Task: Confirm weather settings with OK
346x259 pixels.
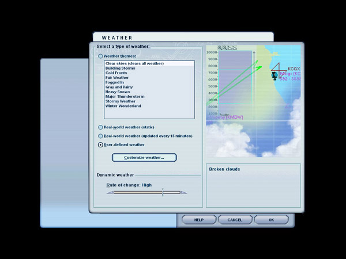Action: pyautogui.click(x=271, y=220)
